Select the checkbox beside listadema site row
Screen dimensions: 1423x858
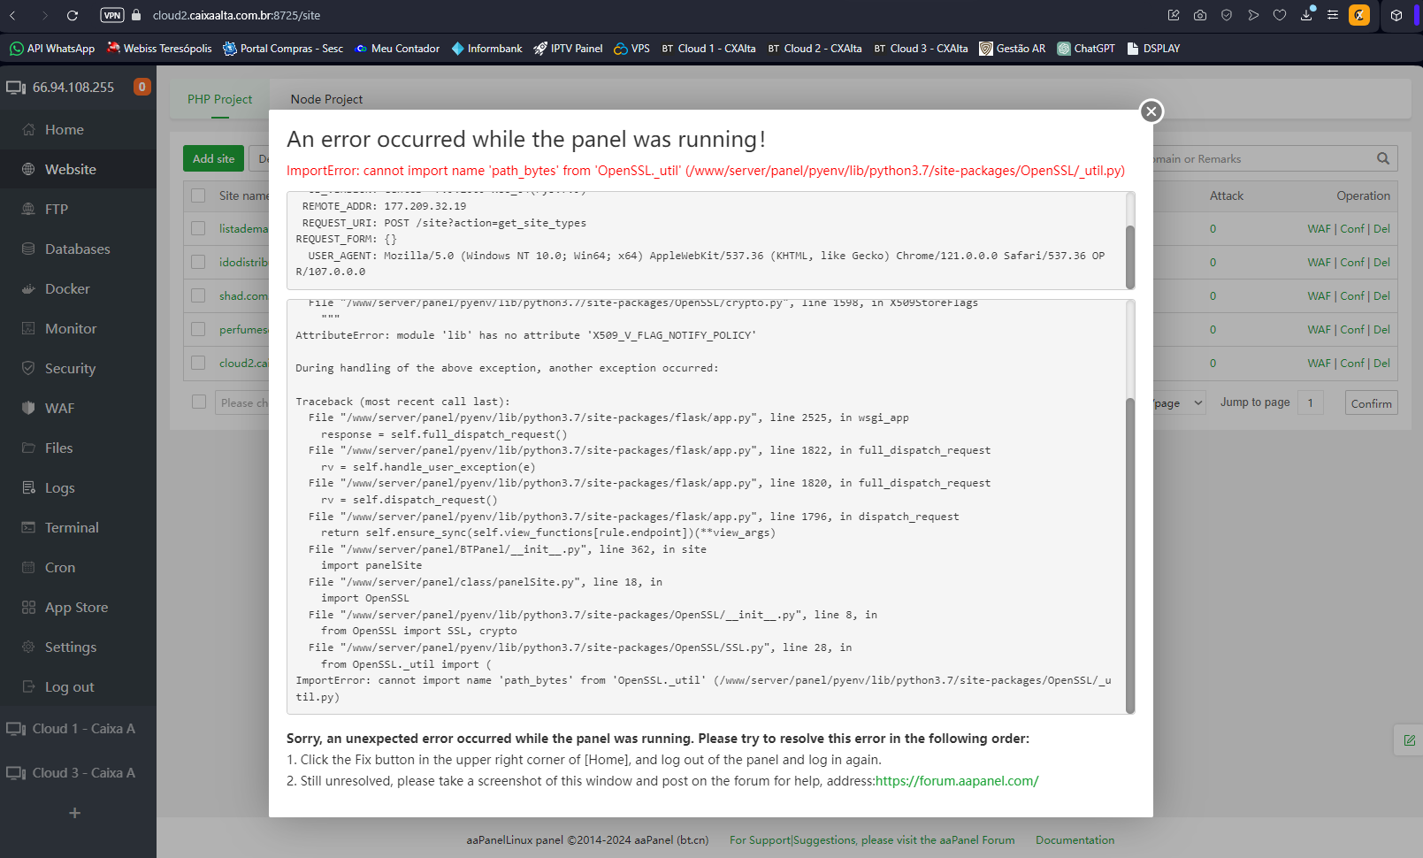197,228
